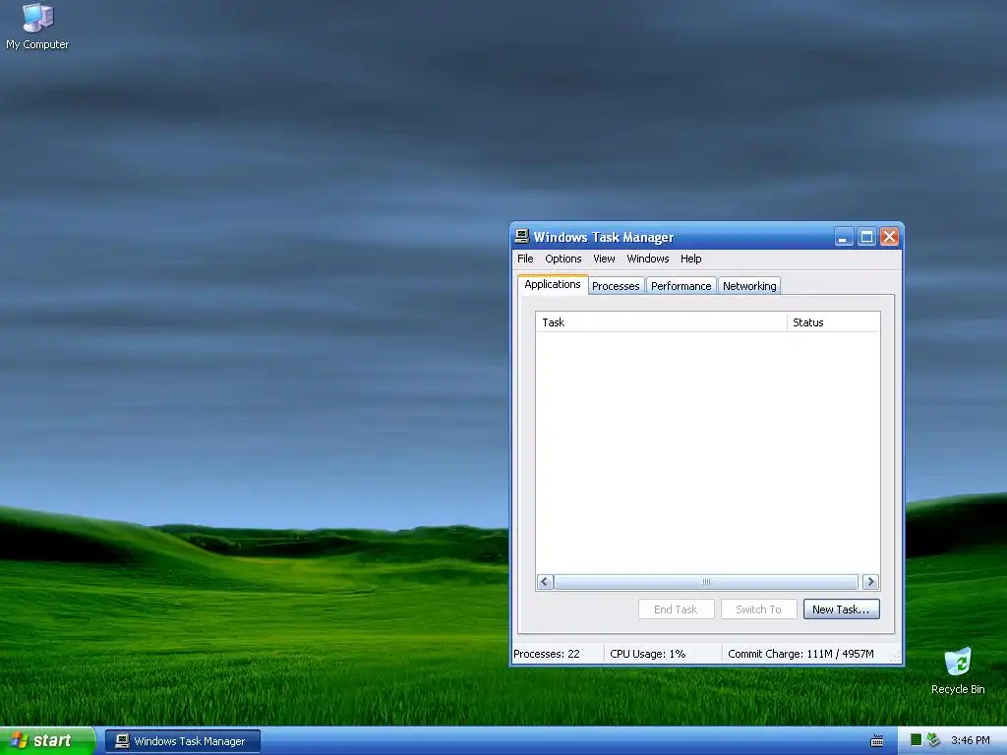Click the End Task button
The height and width of the screenshot is (755, 1007).
click(676, 610)
